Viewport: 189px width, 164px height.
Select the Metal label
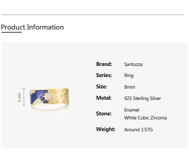pyautogui.click(x=104, y=98)
